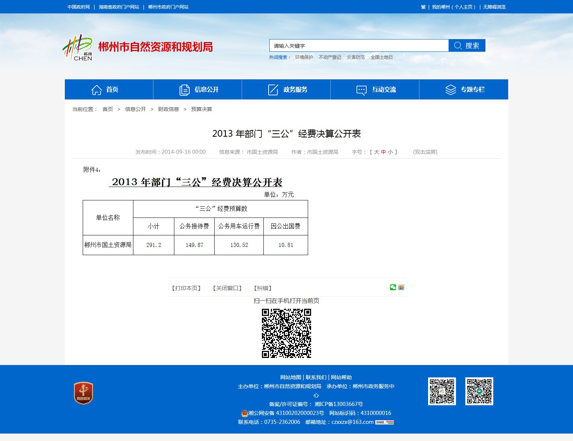573x441 pixels.
Task: Click the pencil icon beside 政务服务
Action: [x=273, y=90]
